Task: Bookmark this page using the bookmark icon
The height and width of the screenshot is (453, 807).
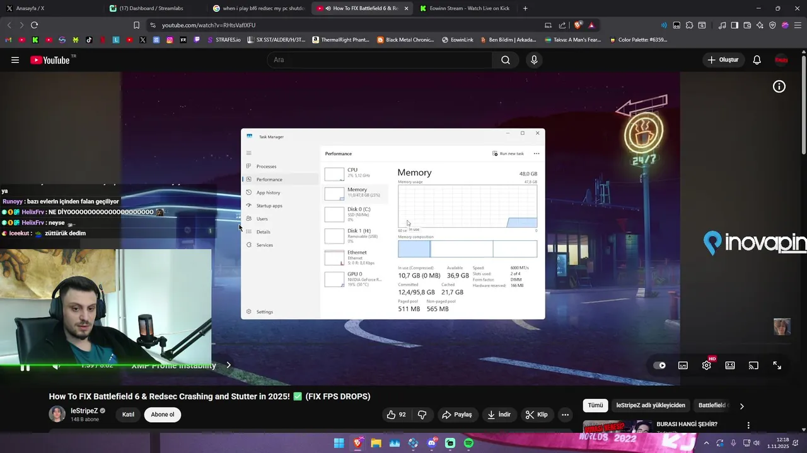Action: click(136, 25)
